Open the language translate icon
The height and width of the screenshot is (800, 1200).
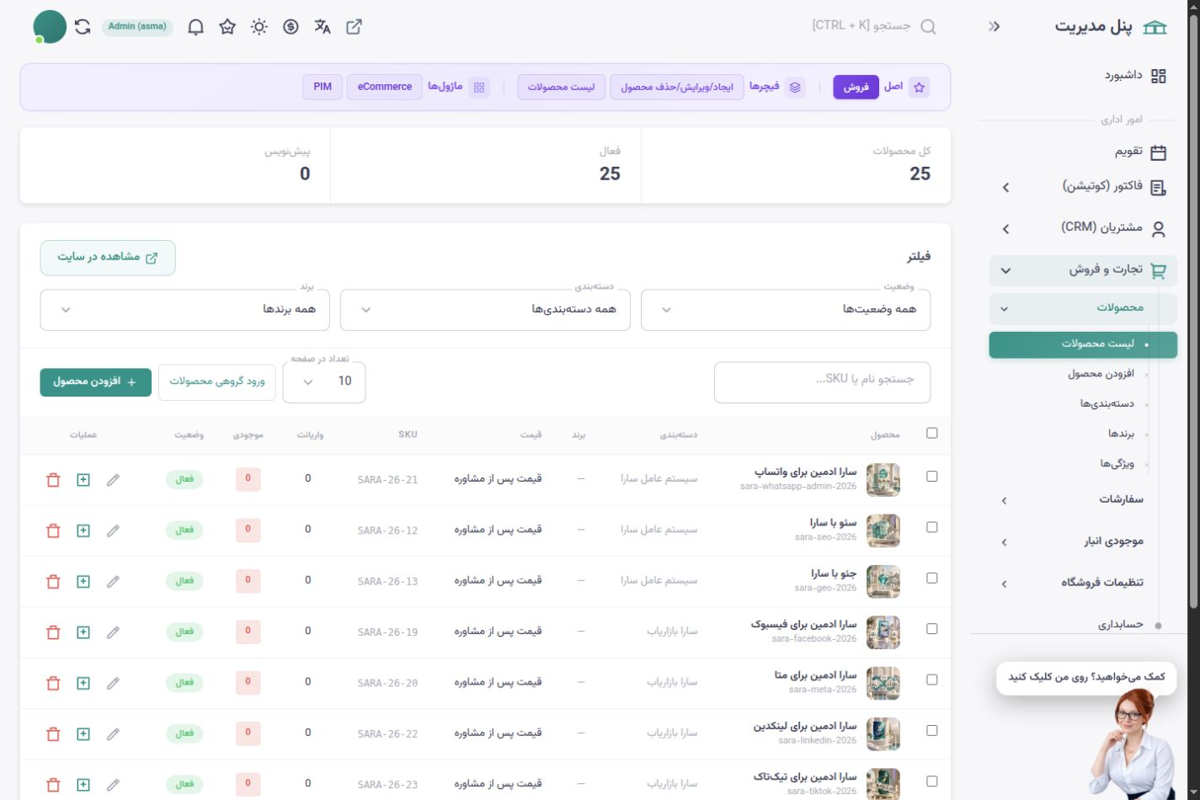click(x=323, y=27)
